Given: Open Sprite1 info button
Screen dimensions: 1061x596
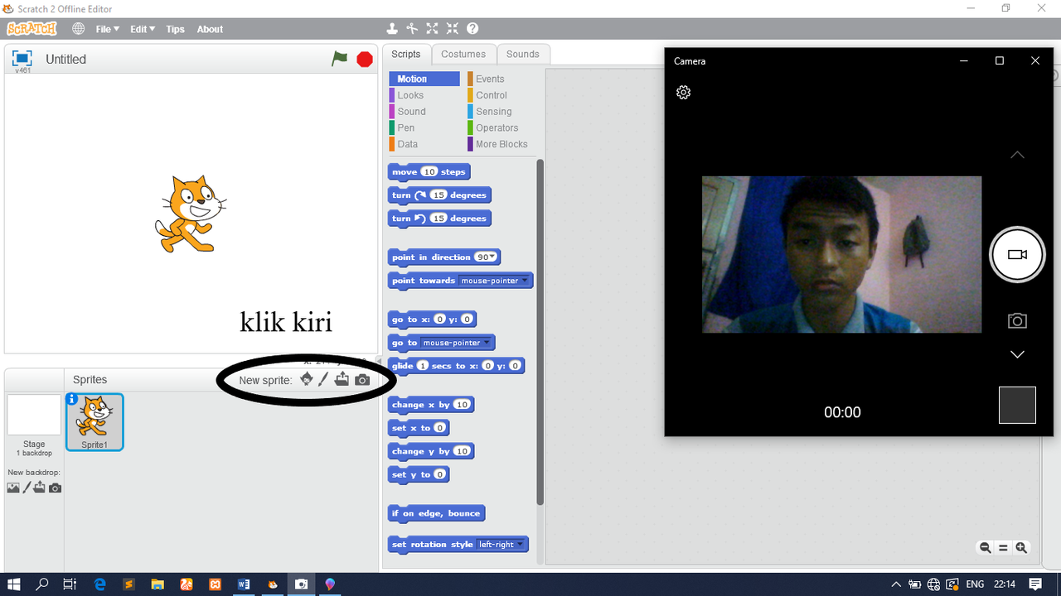Looking at the screenshot, I should 72,399.
